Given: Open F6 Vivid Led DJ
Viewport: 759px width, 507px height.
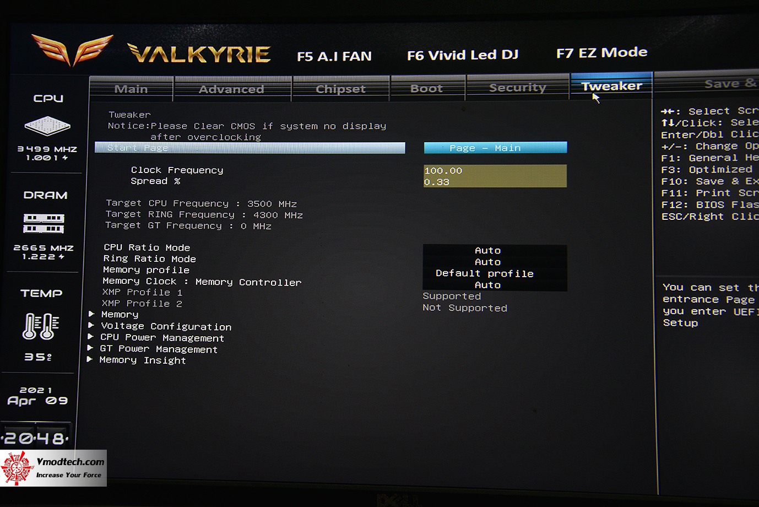Looking at the screenshot, I should pos(463,55).
